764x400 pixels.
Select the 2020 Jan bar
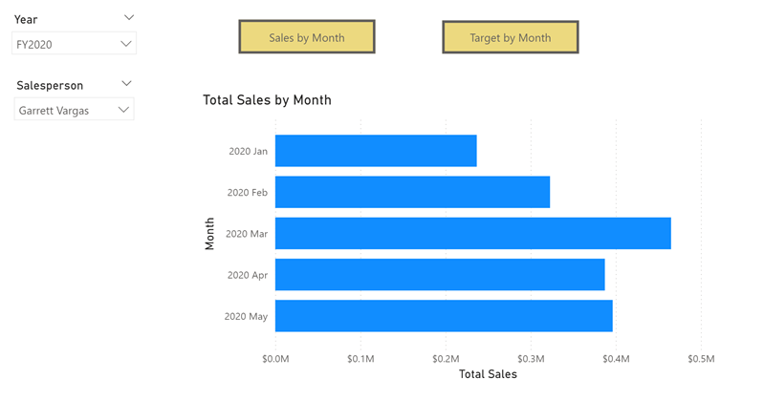[x=376, y=151]
